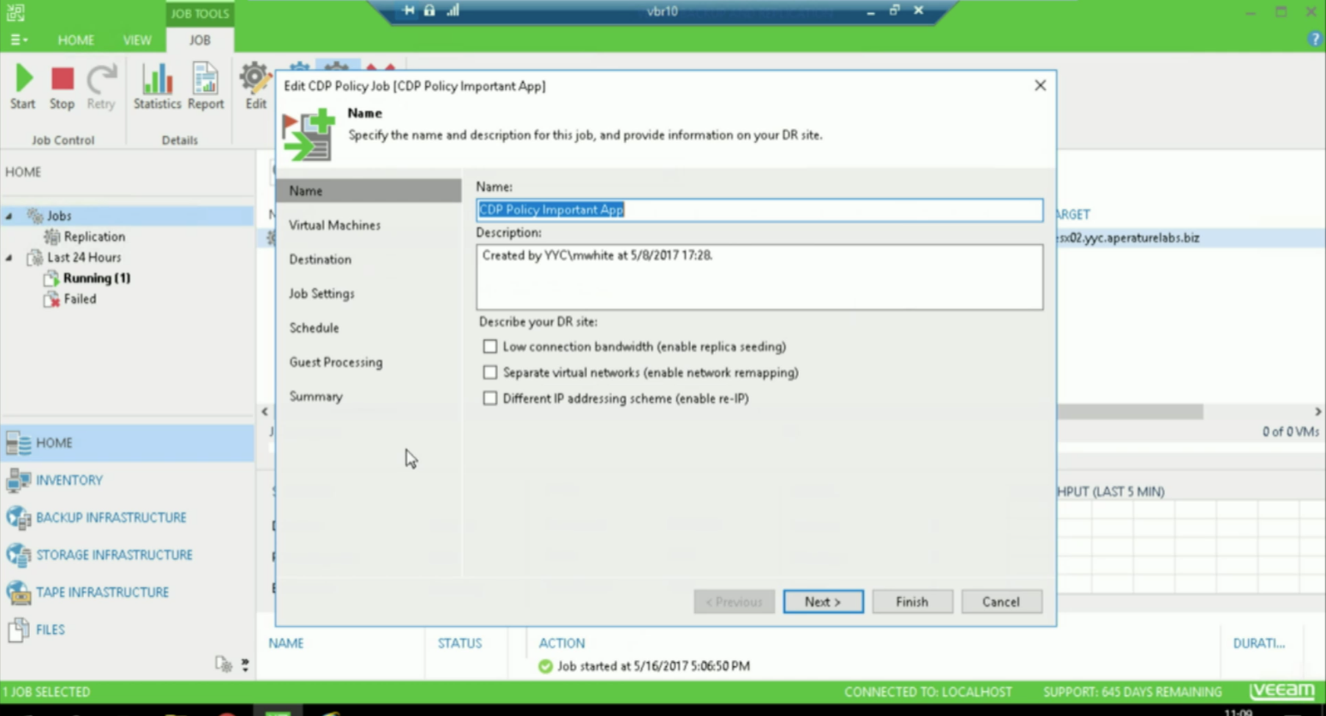Image resolution: width=1326 pixels, height=716 pixels.
Task: Click the remote session pin icon
Action: pos(409,10)
